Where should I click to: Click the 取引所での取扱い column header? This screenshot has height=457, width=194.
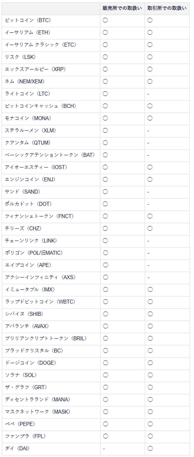click(x=167, y=8)
